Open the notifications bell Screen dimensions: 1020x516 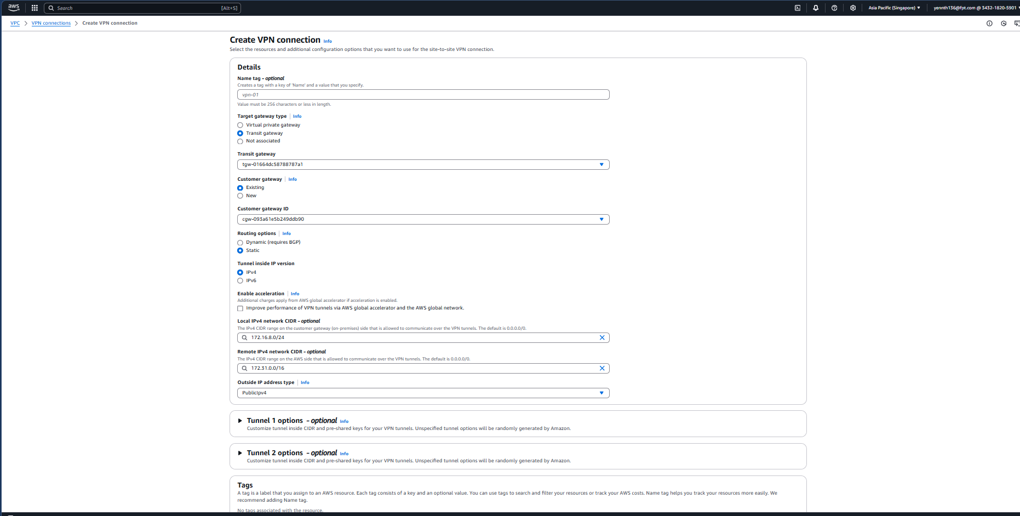click(x=816, y=8)
